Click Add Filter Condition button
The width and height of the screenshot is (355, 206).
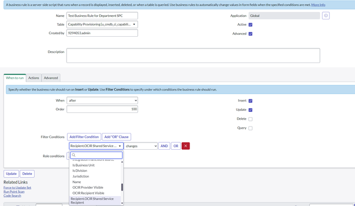tap(84, 137)
